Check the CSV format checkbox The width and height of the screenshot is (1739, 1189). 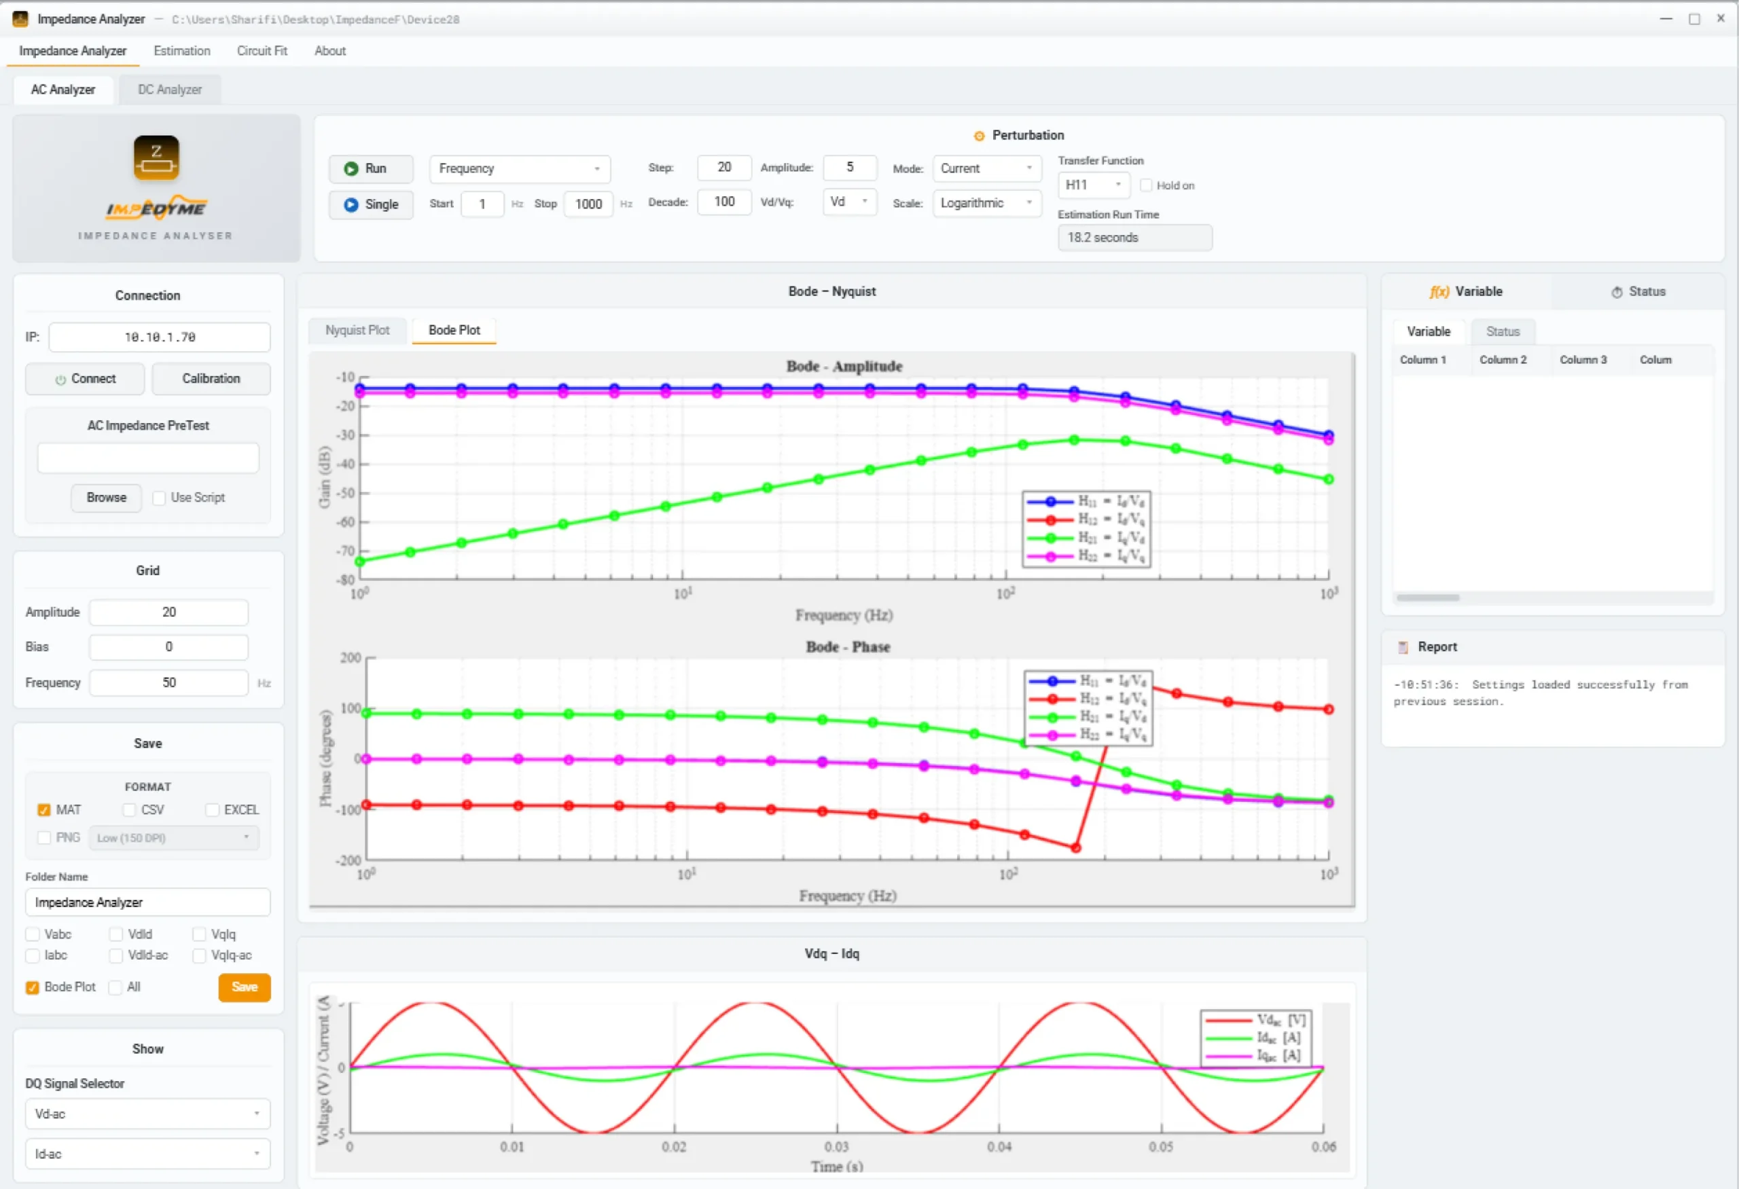128,811
